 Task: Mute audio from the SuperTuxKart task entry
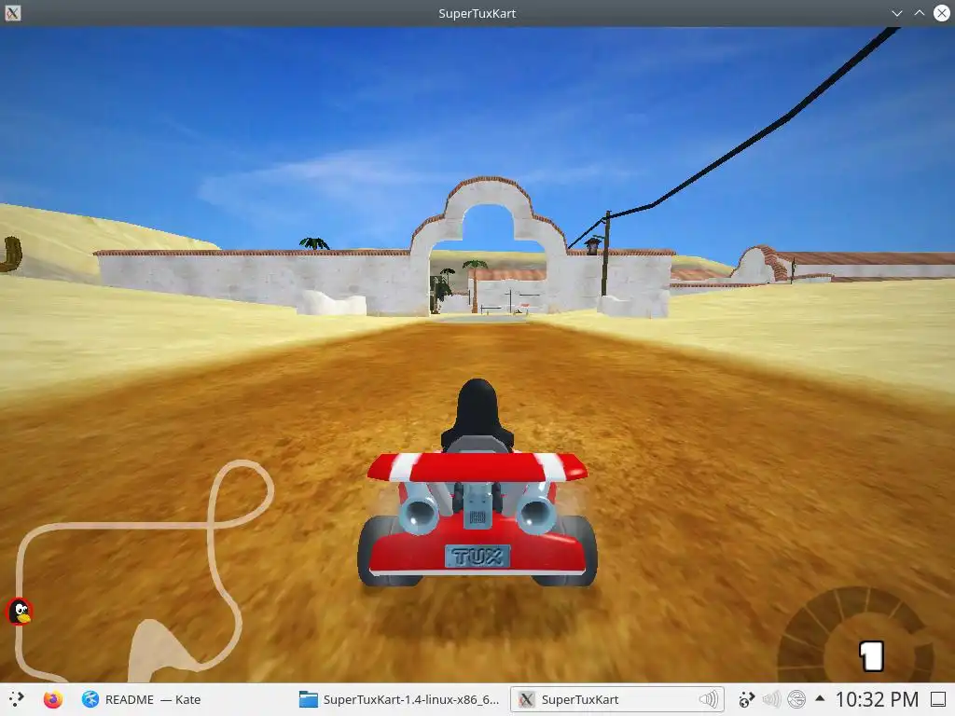[709, 699]
